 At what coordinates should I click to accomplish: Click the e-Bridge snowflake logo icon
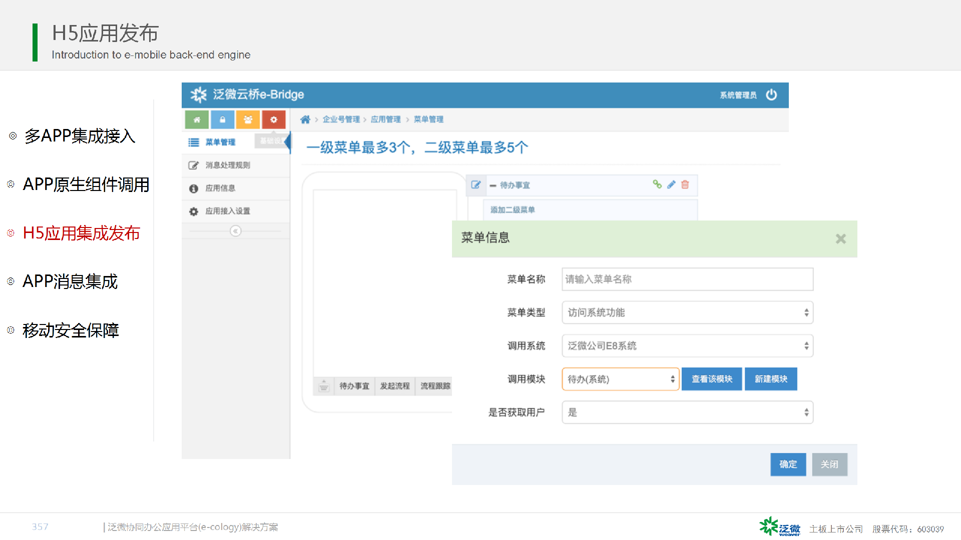[x=199, y=94]
